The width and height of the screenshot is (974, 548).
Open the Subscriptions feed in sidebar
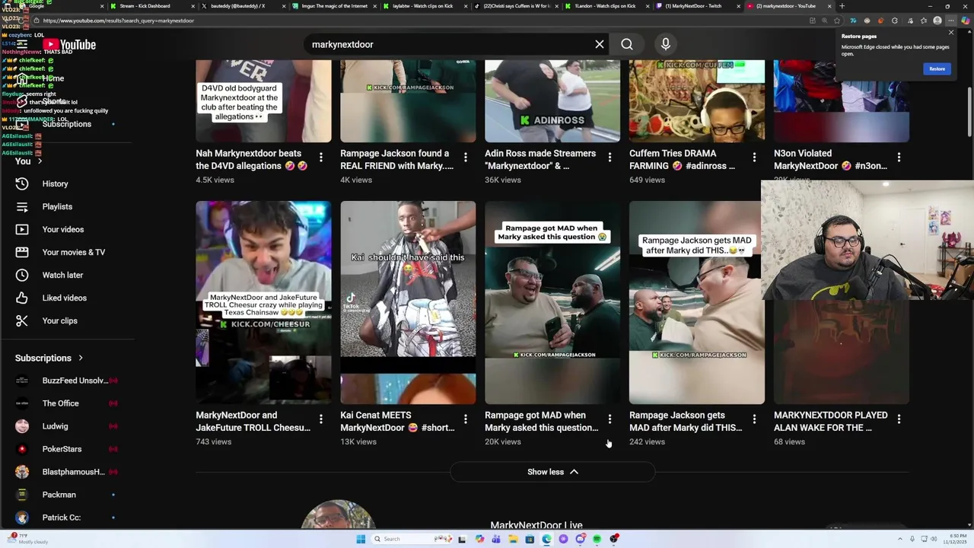coord(67,124)
